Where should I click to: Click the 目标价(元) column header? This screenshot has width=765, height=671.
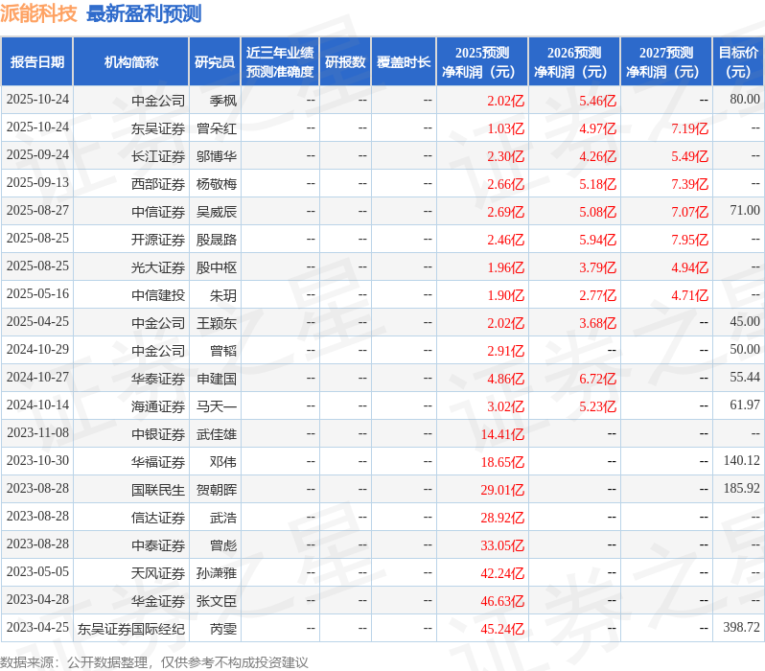pyautogui.click(x=738, y=62)
